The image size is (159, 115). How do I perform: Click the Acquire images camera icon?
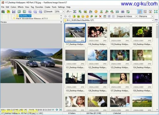(3, 11)
